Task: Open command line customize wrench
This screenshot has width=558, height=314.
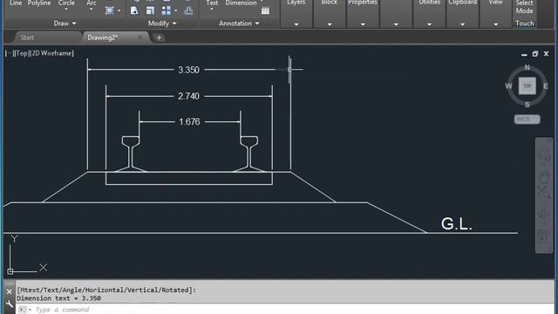Action: click(x=10, y=304)
